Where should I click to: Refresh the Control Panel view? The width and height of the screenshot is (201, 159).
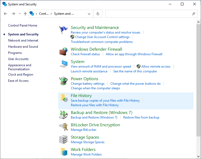98,14
